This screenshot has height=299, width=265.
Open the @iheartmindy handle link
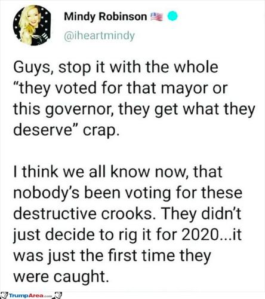(x=99, y=36)
